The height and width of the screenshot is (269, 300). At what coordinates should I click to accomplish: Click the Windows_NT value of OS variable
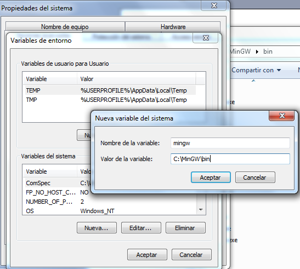[x=97, y=211]
